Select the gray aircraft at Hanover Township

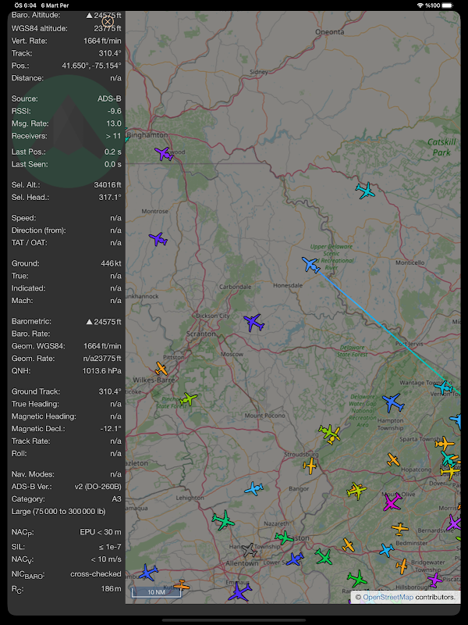click(249, 550)
